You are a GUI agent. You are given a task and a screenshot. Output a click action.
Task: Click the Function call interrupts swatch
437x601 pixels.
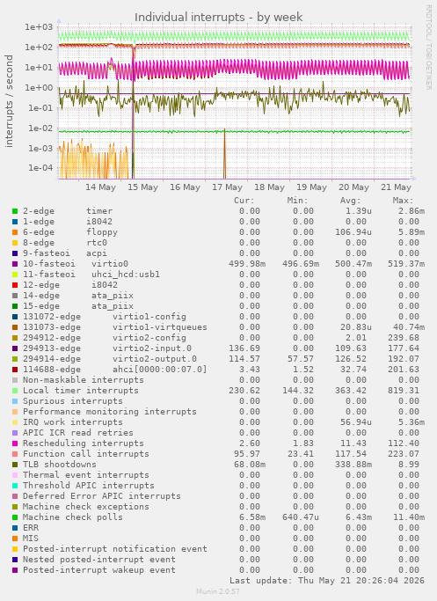pos(15,454)
